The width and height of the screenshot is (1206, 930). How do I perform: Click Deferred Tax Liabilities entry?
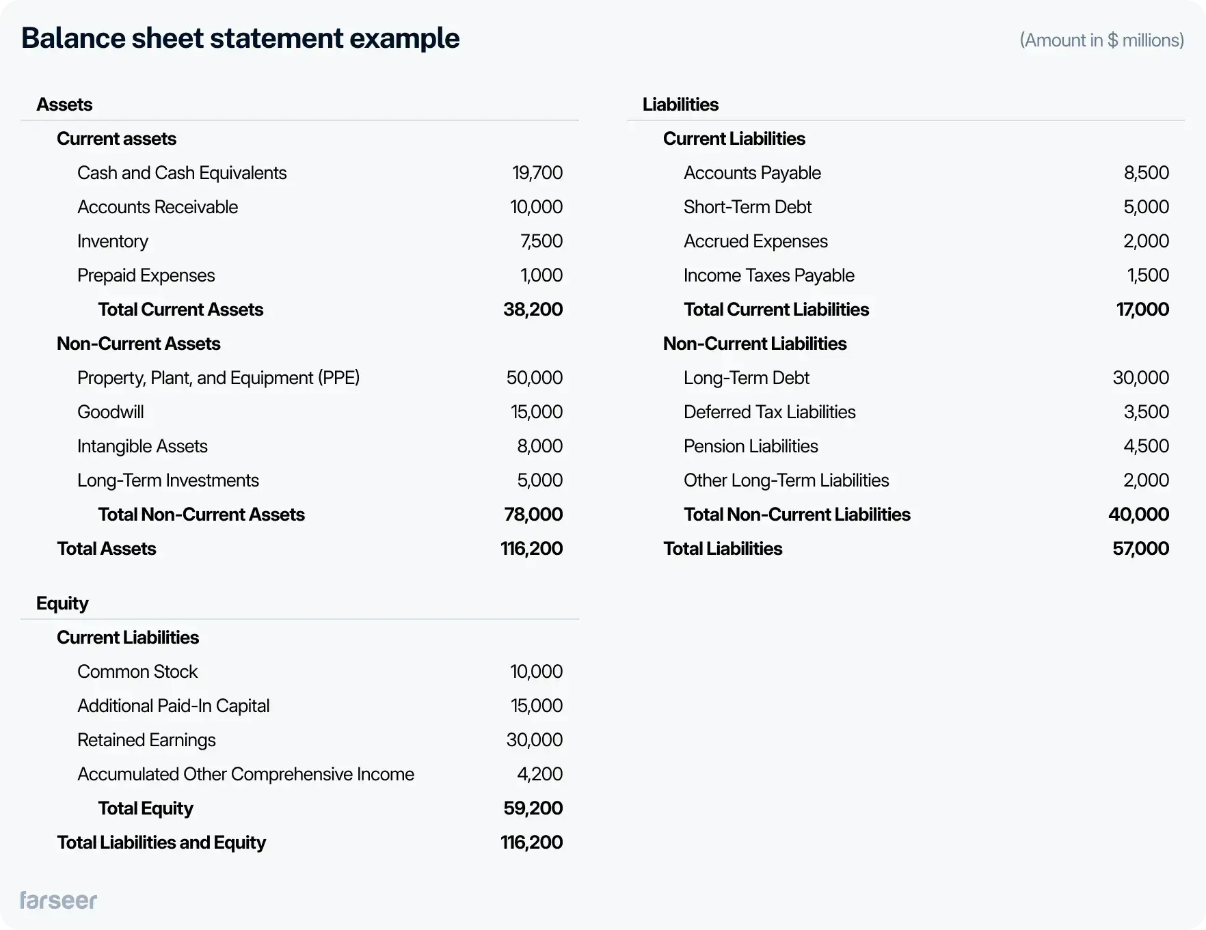769,411
